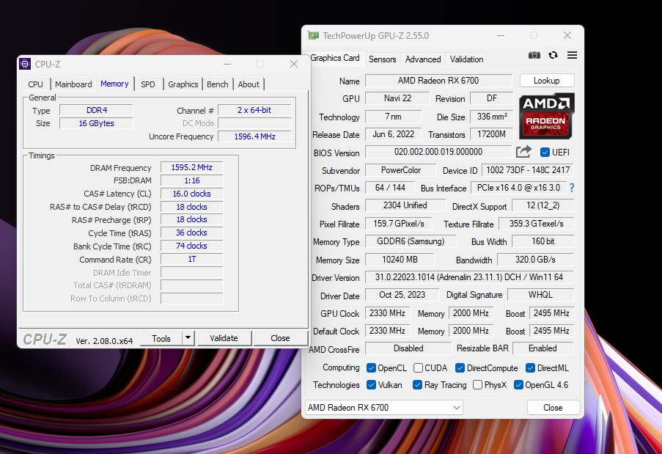Image resolution: width=662 pixels, height=454 pixels.
Task: Click the Driver Version field
Action: point(469,277)
